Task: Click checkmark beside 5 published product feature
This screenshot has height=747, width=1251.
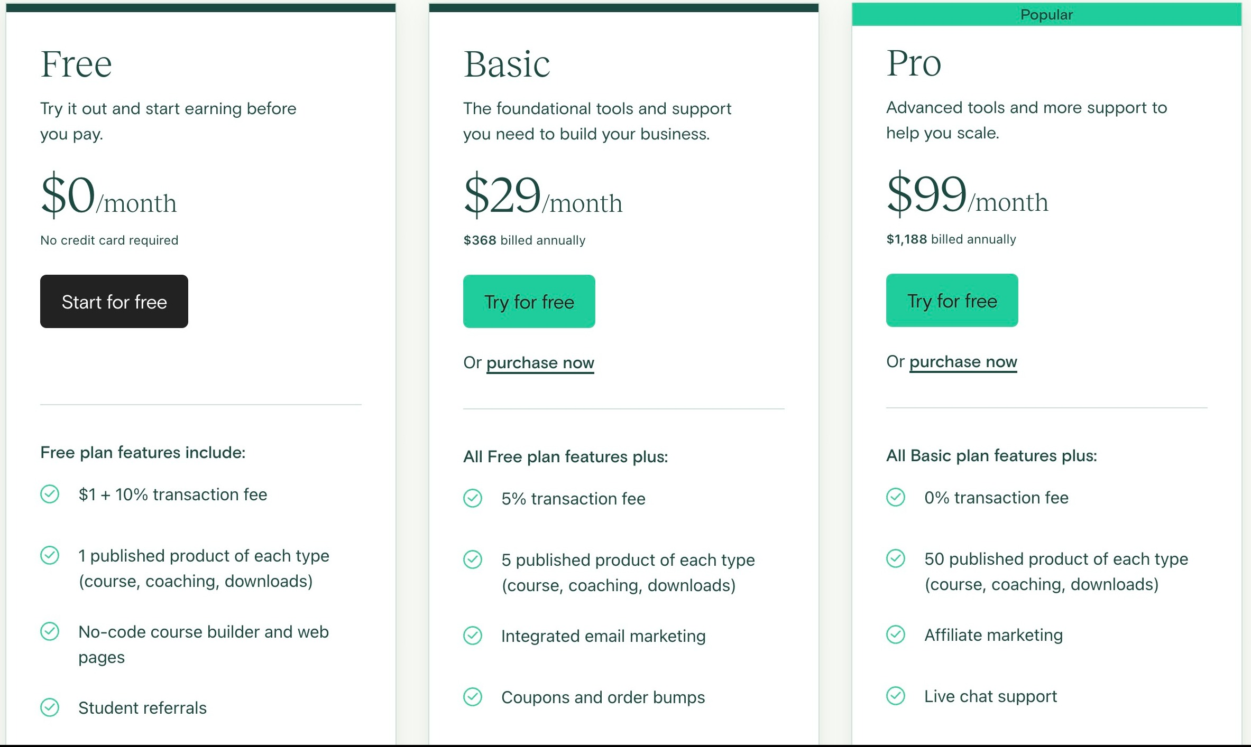Action: pyautogui.click(x=473, y=559)
